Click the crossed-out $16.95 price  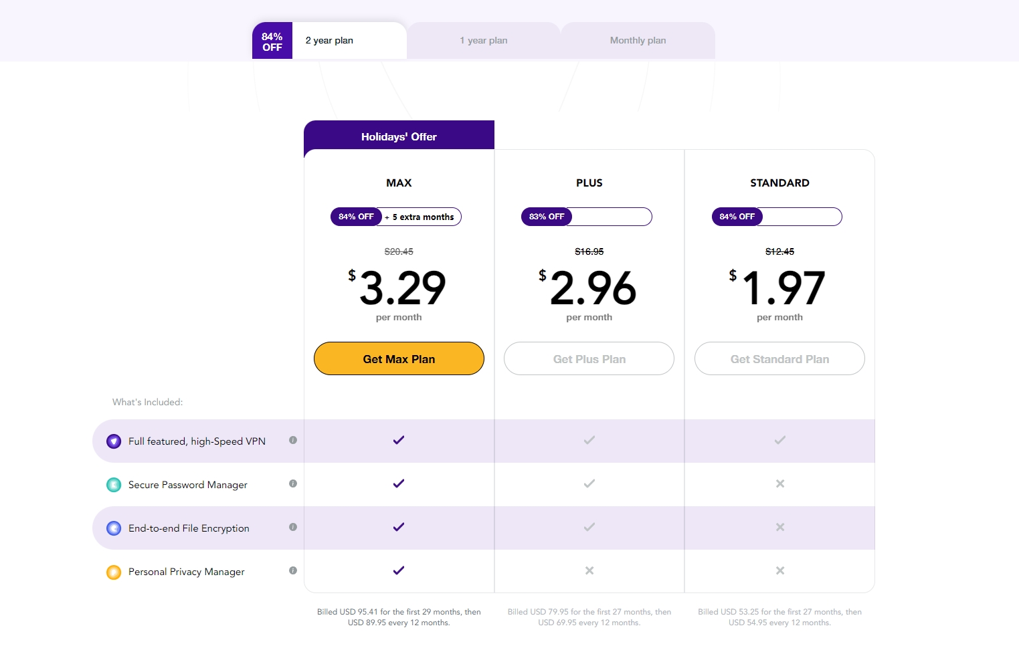tap(589, 251)
